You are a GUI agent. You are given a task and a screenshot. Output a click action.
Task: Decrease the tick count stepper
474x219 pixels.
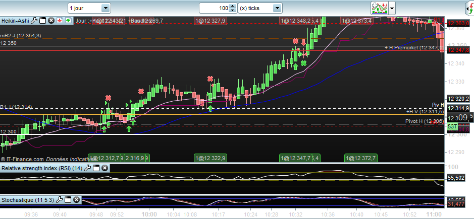click(233, 11)
